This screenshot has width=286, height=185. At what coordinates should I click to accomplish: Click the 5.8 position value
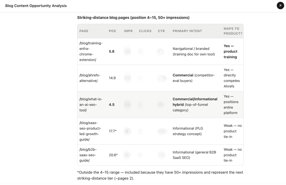point(112,51)
